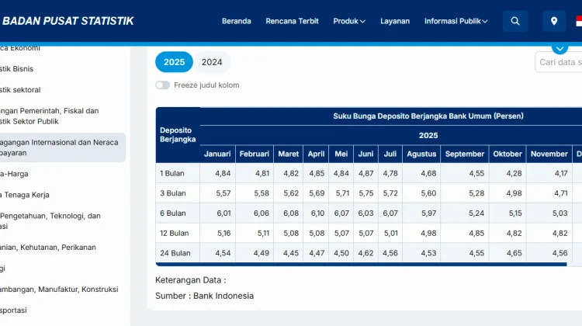Expand the Produk dropdown menu

pos(349,21)
